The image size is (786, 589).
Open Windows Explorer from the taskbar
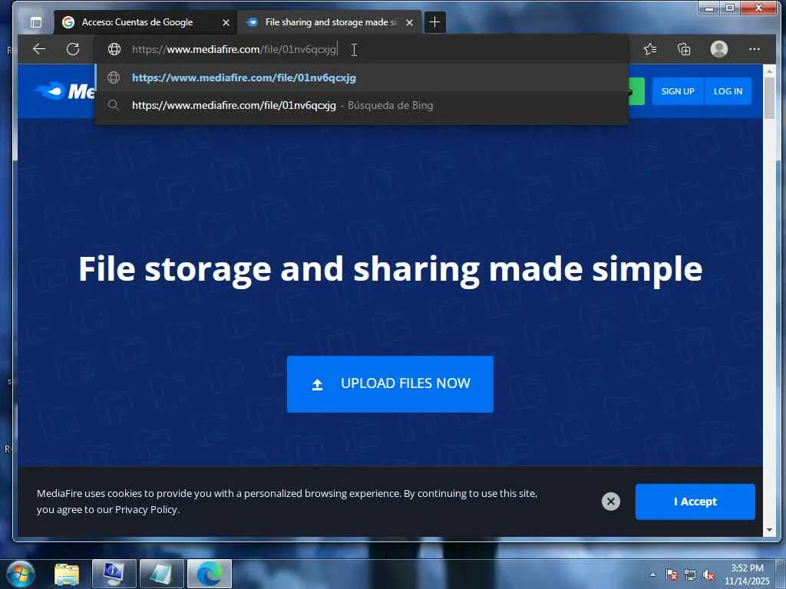tap(67, 574)
